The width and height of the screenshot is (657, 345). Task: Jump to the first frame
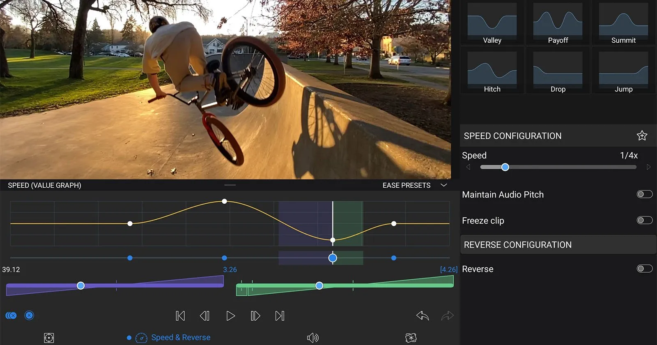click(x=180, y=316)
